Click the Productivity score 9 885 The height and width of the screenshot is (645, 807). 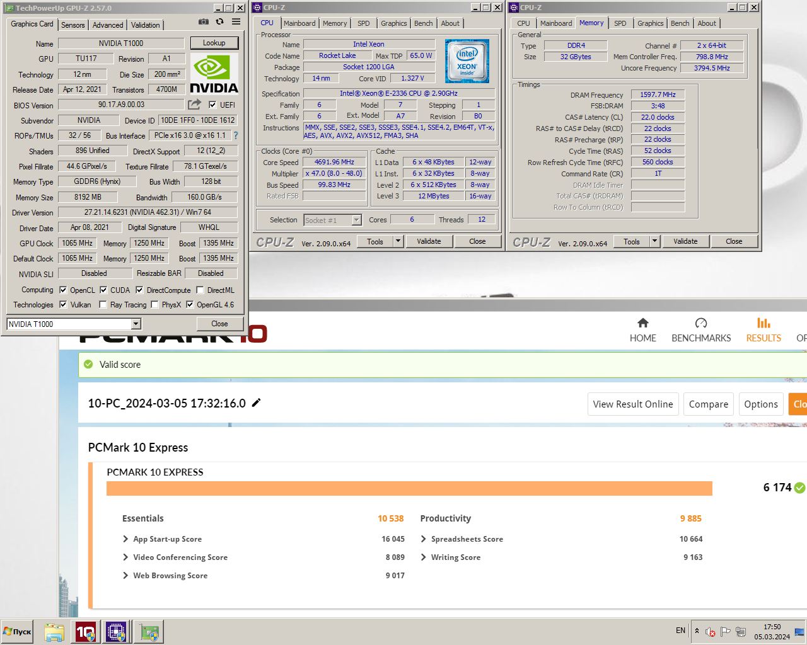tap(691, 518)
